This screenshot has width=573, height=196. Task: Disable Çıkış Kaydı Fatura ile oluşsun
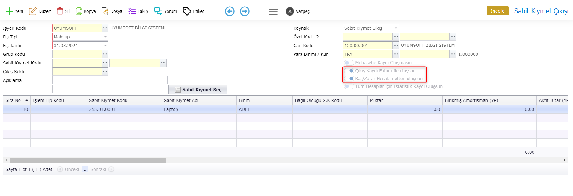[349, 71]
